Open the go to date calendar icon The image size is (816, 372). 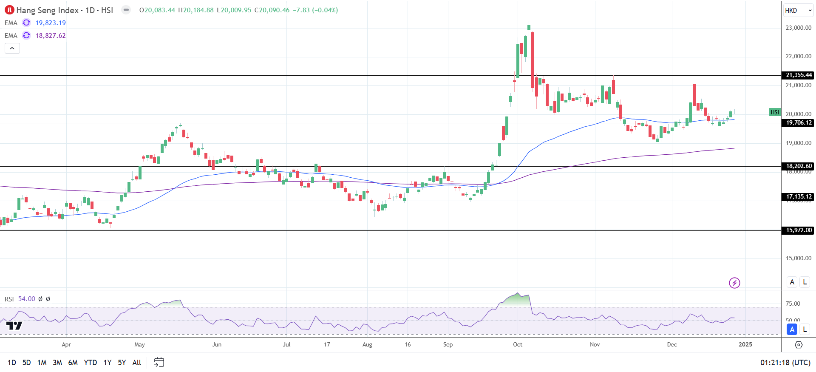(159, 362)
